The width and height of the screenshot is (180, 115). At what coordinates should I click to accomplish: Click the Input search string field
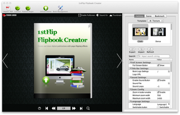[x=154, y=56]
